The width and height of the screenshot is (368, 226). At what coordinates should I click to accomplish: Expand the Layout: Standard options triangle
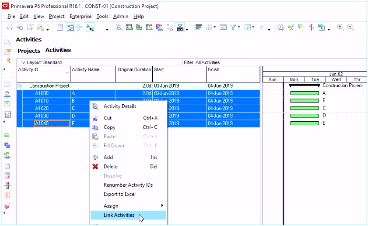pos(23,62)
